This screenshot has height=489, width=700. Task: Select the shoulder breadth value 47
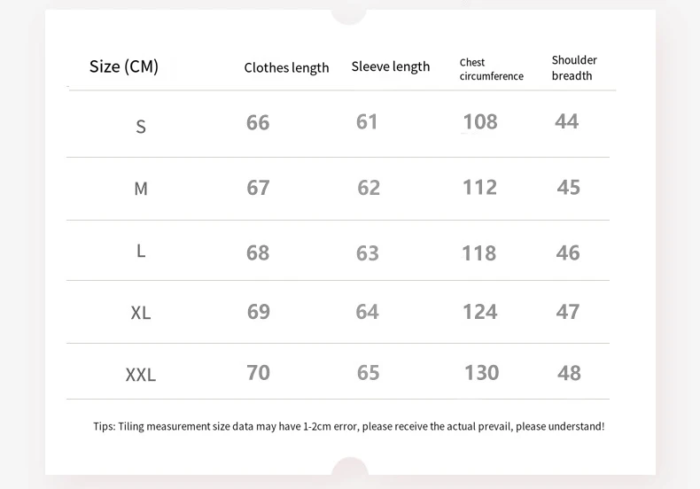(568, 312)
